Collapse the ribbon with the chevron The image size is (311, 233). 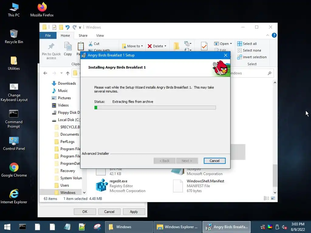(x=267, y=35)
